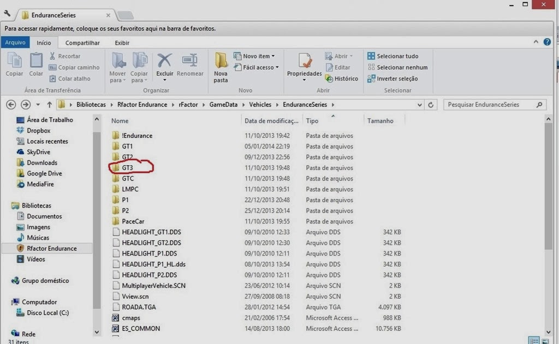Screen dimensions: 559x344
Task: Click Editar in Abrir group
Action: pyautogui.click(x=338, y=67)
